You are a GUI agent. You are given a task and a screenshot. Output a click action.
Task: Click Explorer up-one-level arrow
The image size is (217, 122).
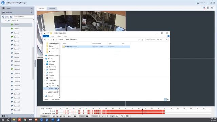(53, 40)
